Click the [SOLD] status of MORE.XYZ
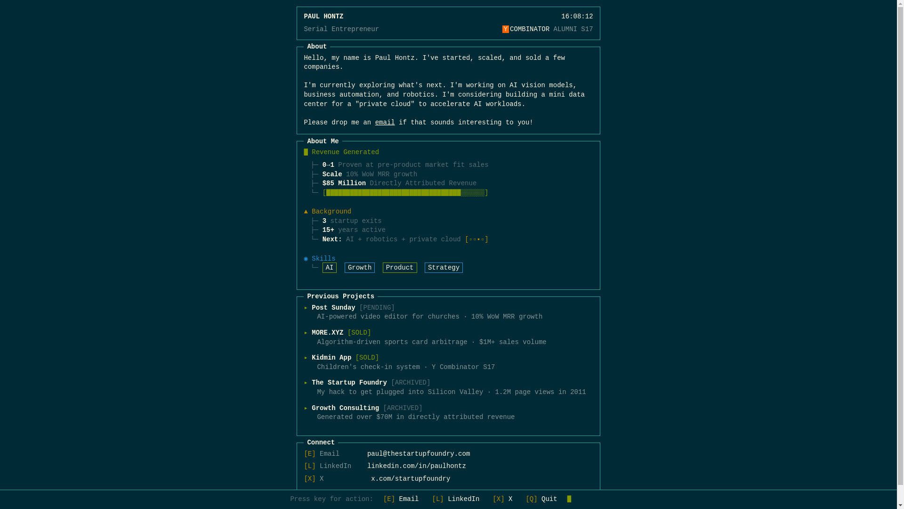904x509 pixels. click(x=359, y=333)
